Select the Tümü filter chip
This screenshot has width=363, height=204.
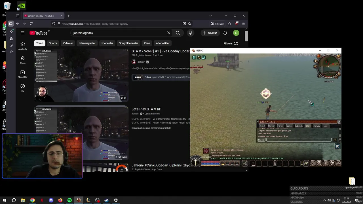point(40,43)
